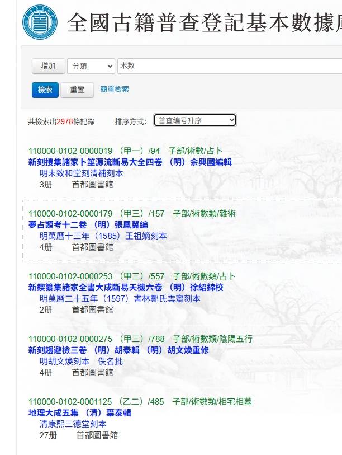Viewport: 342px width, 455px height.
Task: Click catalog number 110000-0102-0001125 line
Action: point(140,402)
